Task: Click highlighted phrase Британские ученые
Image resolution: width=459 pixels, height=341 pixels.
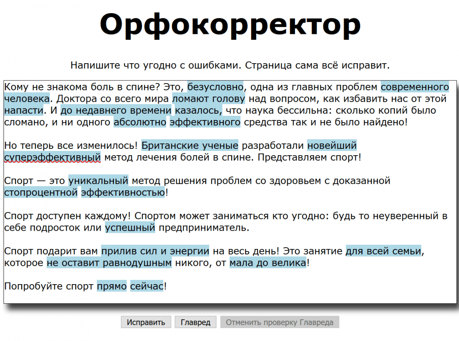Action: pos(190,146)
